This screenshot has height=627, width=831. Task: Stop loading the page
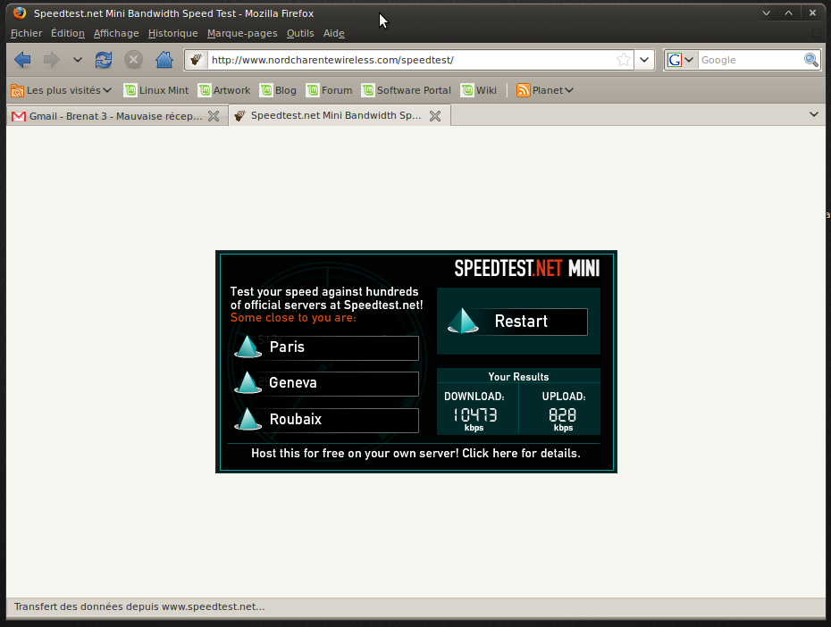click(x=133, y=60)
